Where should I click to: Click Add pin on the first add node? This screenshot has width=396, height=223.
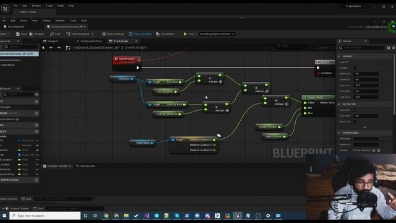point(262,91)
